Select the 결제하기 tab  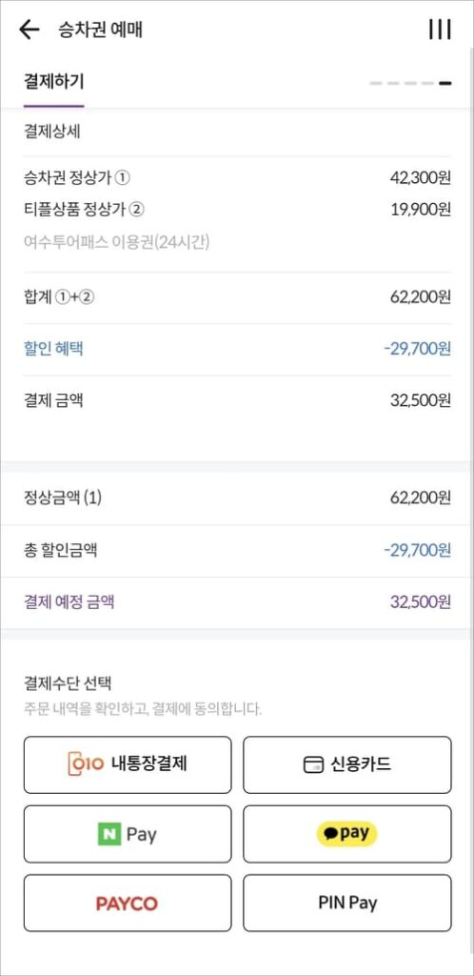[53, 82]
